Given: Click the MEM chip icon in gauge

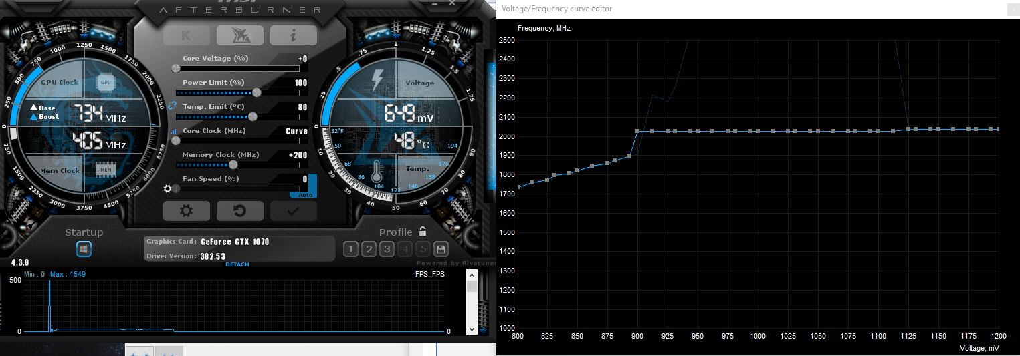Looking at the screenshot, I should click(x=105, y=170).
